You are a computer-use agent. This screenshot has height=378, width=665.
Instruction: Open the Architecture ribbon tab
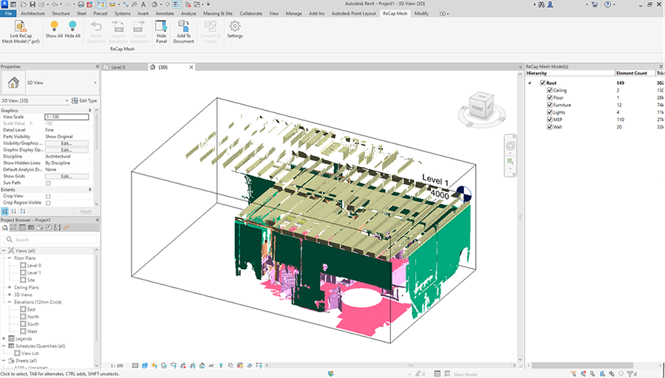[33, 13]
